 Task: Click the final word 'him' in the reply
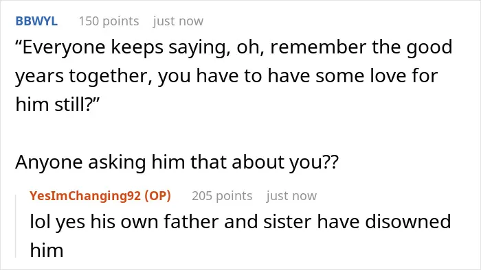47,250
